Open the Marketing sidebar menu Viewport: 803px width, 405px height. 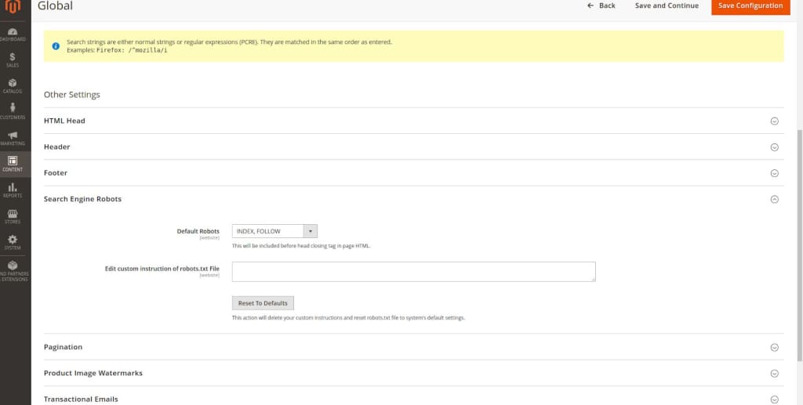(x=13, y=138)
